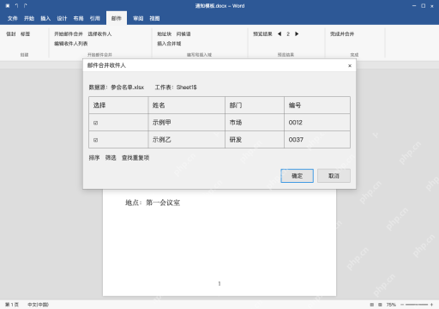Open 插入合并域 in the ribbon
This screenshot has width=439, height=309.
coord(169,44)
